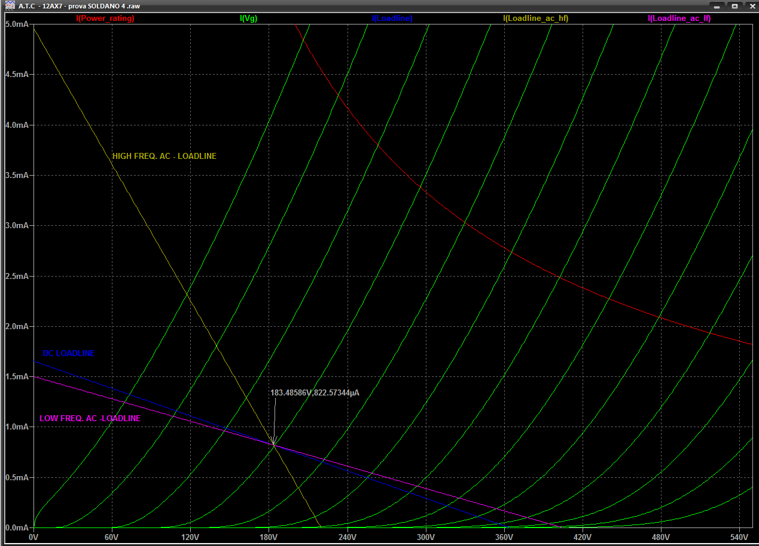Viewport: 759px width, 546px height.
Task: Select the DC LOADLINE text annotation
Action: tap(69, 354)
